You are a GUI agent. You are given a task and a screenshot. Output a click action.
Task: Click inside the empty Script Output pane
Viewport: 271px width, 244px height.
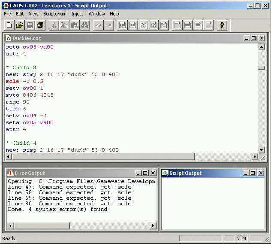pos(213,204)
